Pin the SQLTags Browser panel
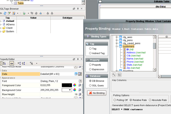This screenshot has height=114, width=171. [x=78, y=9]
